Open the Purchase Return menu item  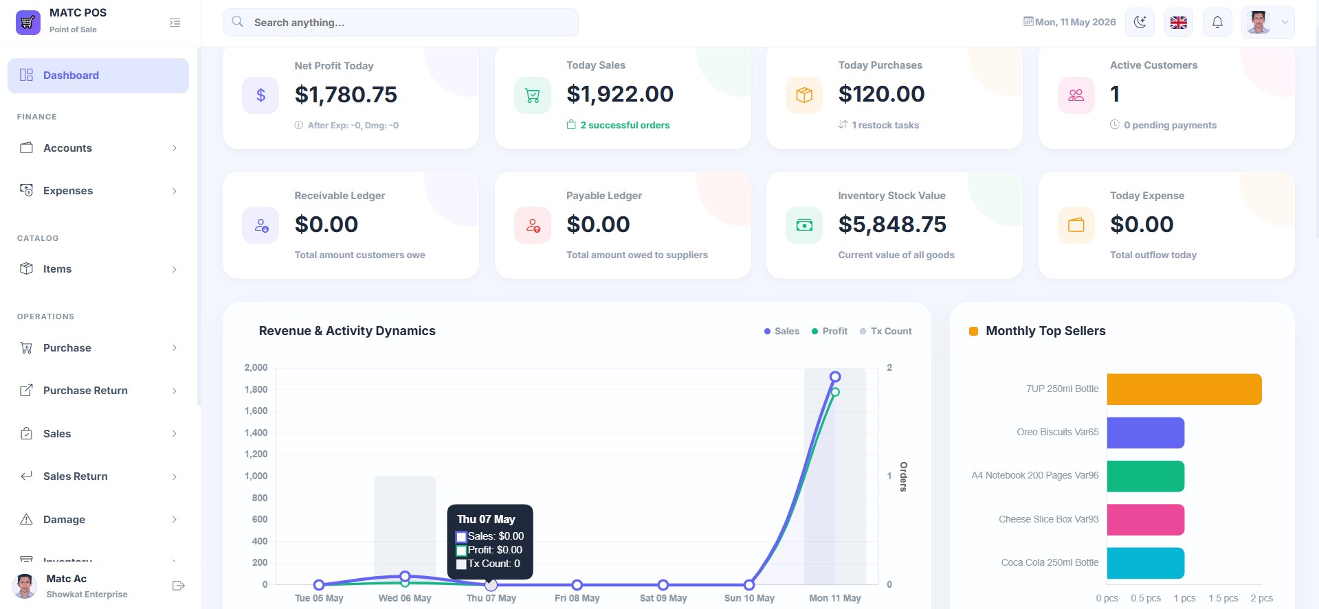98,391
